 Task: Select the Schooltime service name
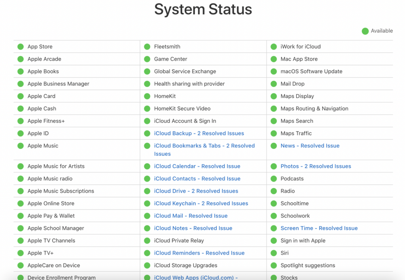pos(294,204)
